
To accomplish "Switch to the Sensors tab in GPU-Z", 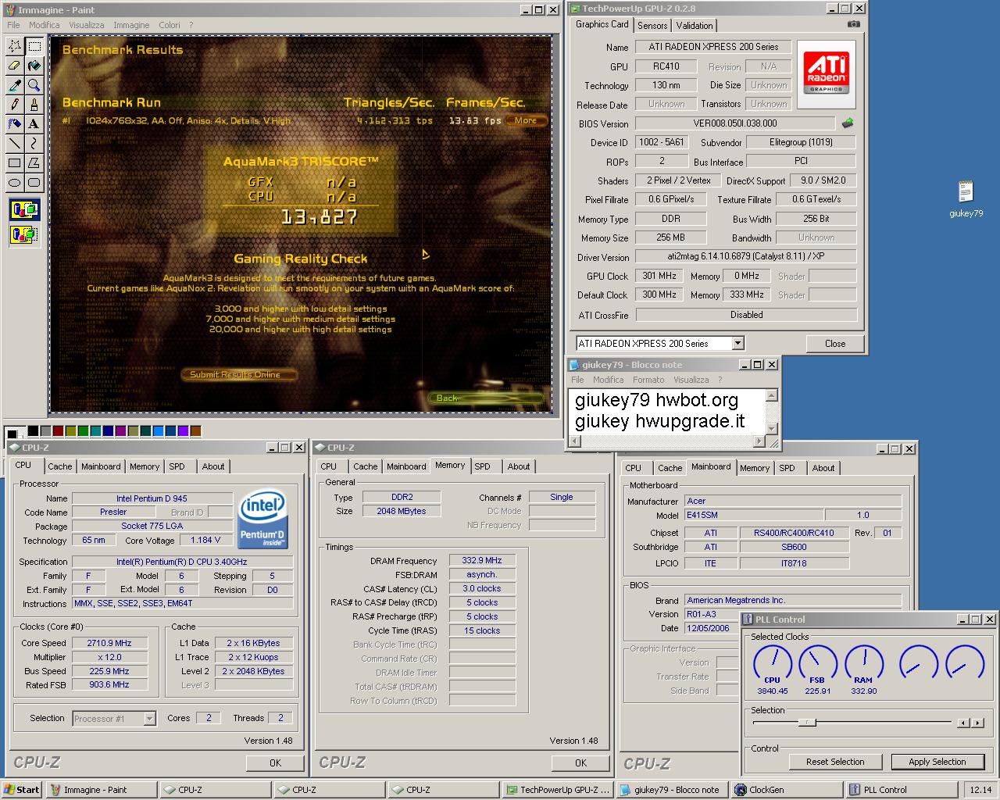I will pos(652,25).
